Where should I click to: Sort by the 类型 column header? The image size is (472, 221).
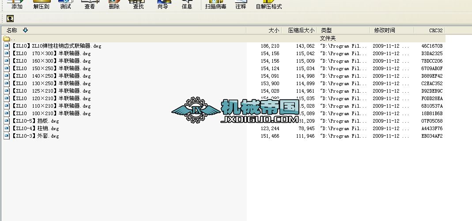344,30
